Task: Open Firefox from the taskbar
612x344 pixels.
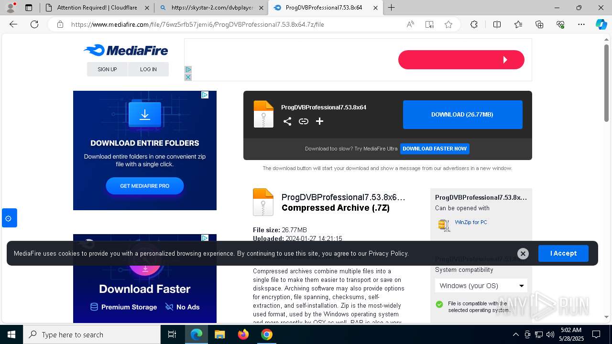Action: point(243,334)
